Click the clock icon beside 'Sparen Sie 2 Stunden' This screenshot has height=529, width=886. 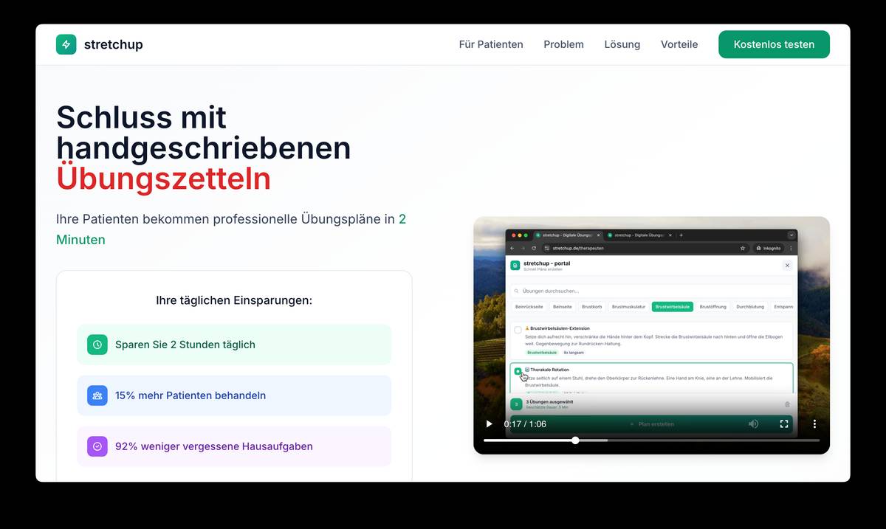tap(97, 345)
